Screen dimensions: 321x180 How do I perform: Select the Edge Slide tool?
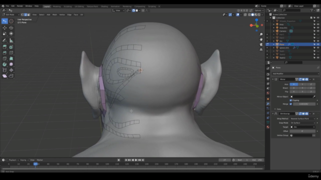coord(5,70)
